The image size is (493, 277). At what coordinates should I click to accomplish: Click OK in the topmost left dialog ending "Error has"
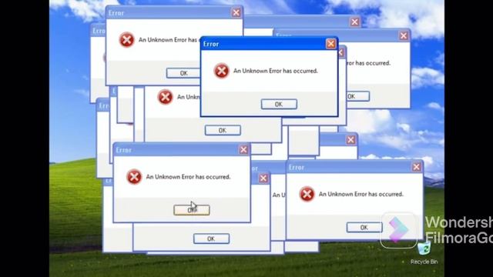[183, 73]
